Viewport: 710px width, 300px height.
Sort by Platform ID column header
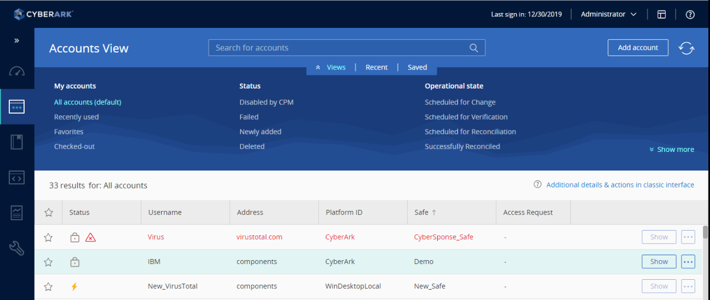coord(363,212)
